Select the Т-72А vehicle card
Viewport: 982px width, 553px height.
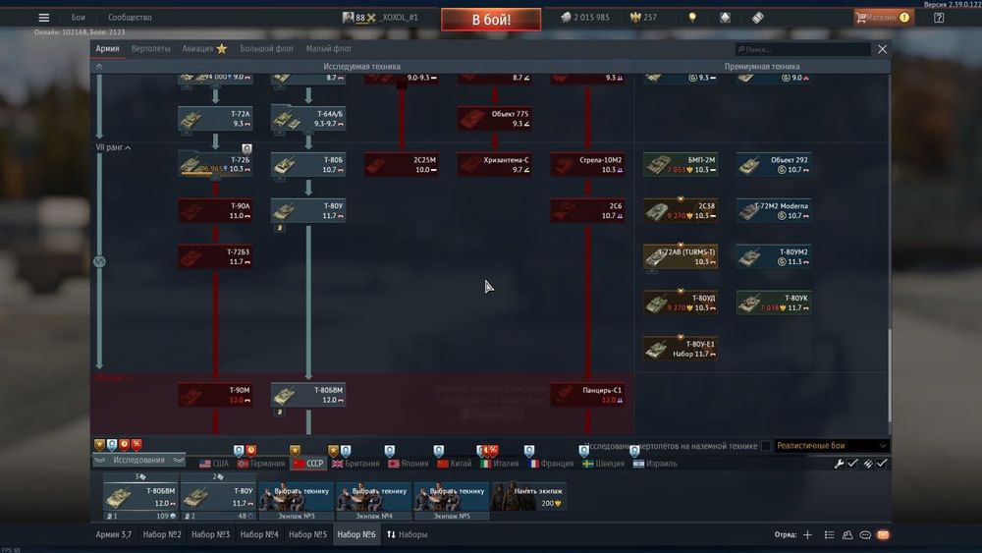pos(215,119)
